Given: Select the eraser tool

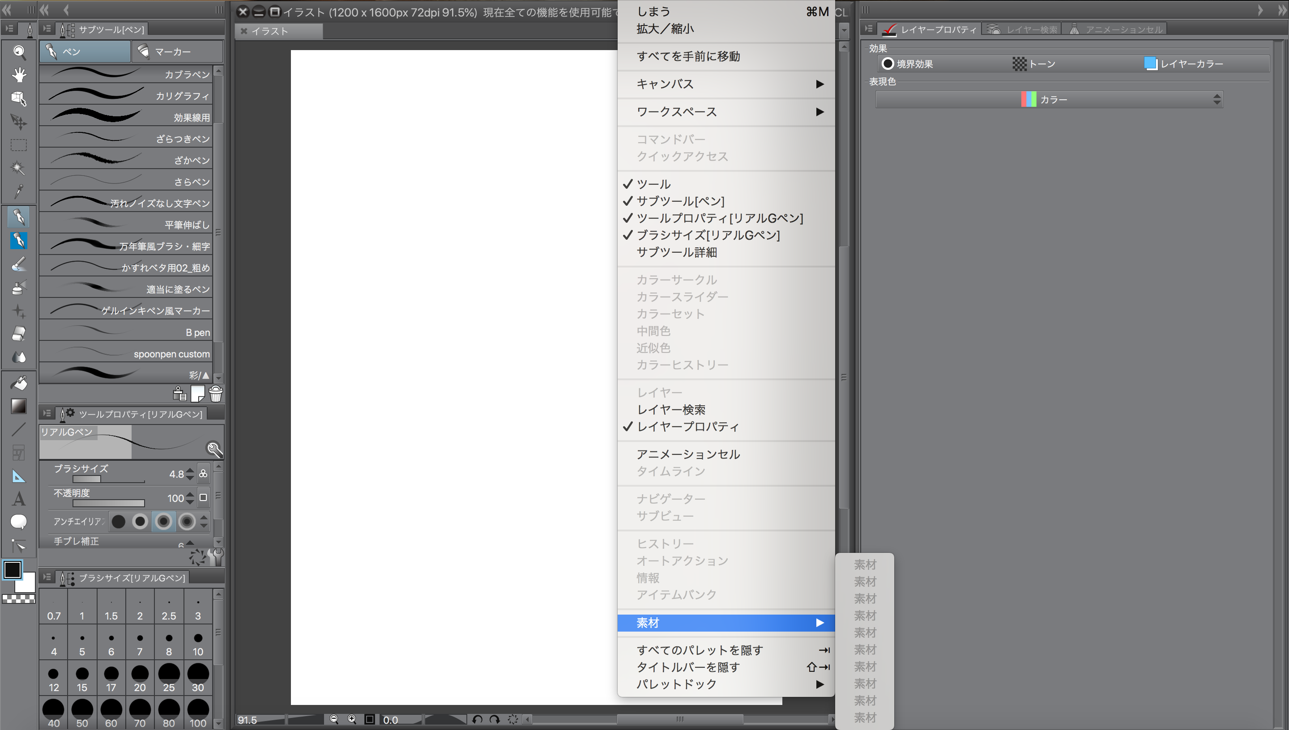Looking at the screenshot, I should click(19, 333).
